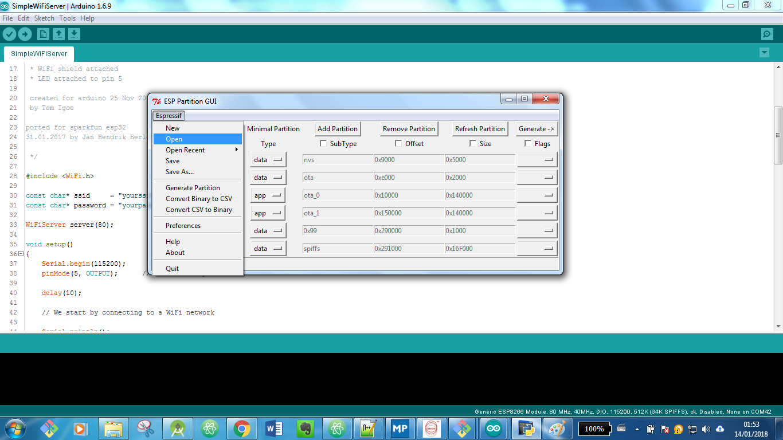
Task: Open the data type dropdown for spiffs row
Action: click(x=268, y=249)
